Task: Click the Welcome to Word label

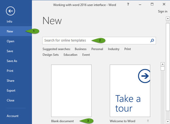Action: point(122,121)
